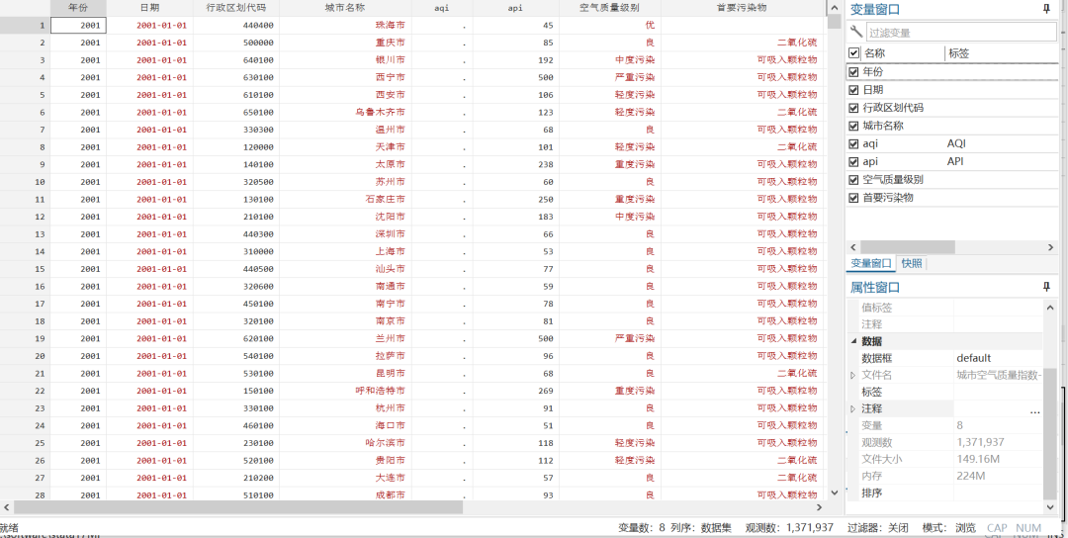This screenshot has width=1068, height=538.
Task: Select the 排序 property row
Action: [x=945, y=493]
